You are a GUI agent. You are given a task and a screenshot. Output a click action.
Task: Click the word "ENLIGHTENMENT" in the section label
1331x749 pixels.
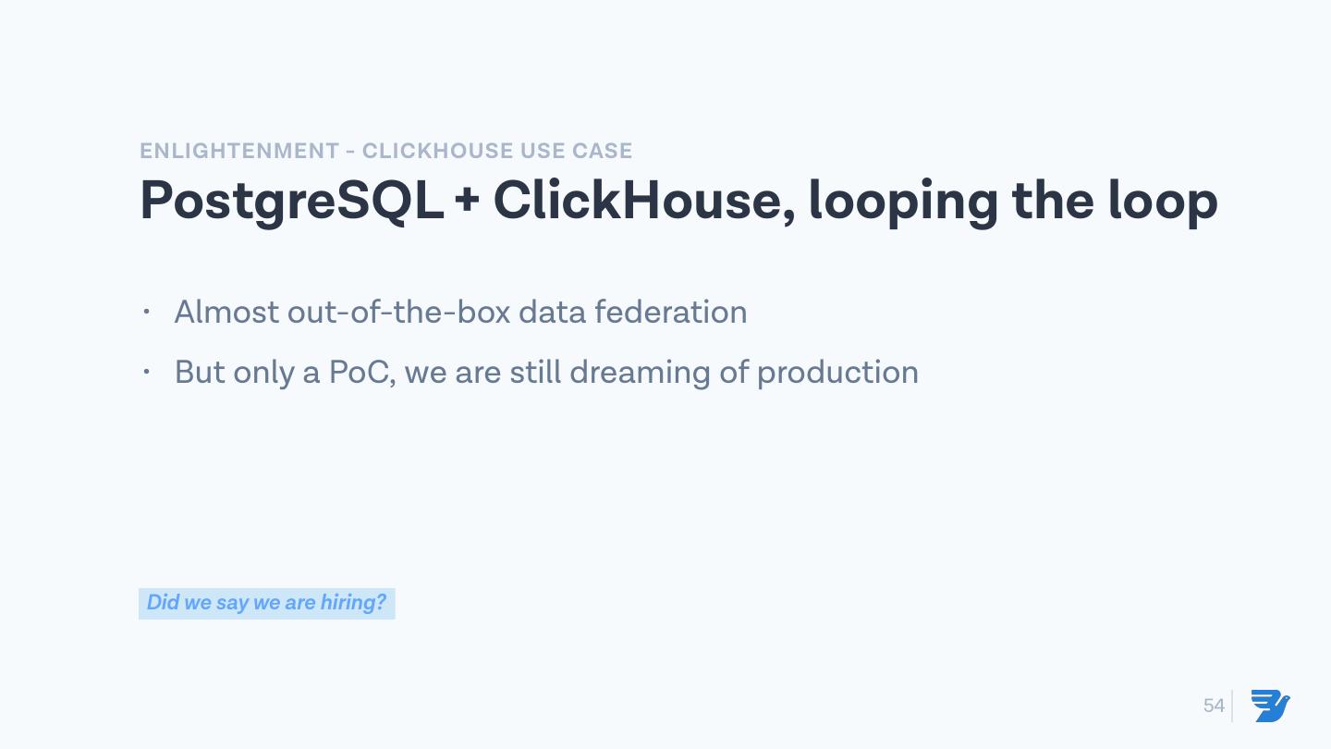click(239, 151)
